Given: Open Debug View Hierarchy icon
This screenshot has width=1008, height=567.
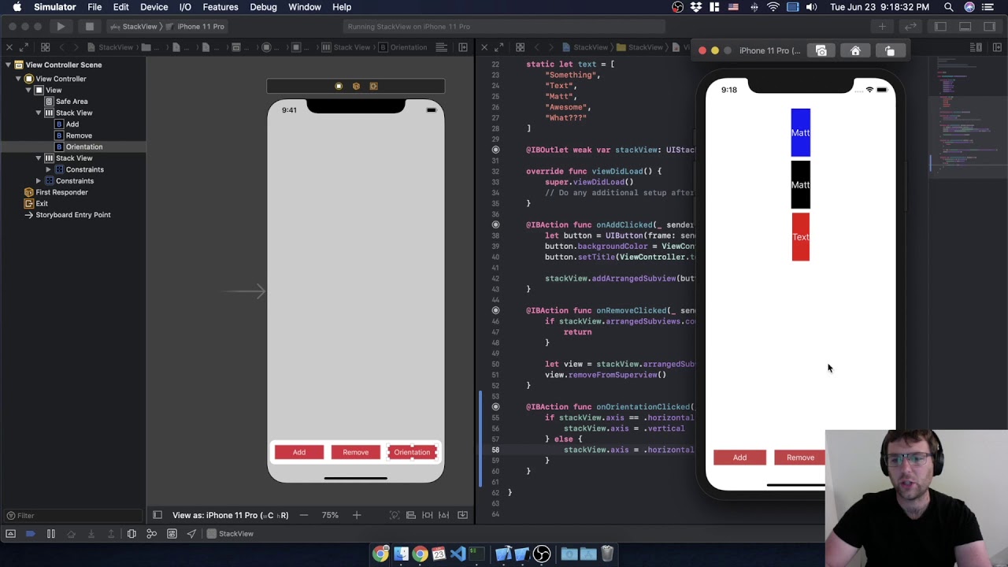Looking at the screenshot, I should pyautogui.click(x=132, y=534).
